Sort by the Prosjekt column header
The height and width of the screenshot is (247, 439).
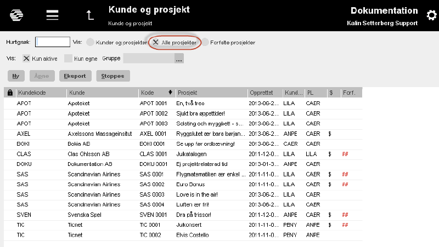point(211,93)
